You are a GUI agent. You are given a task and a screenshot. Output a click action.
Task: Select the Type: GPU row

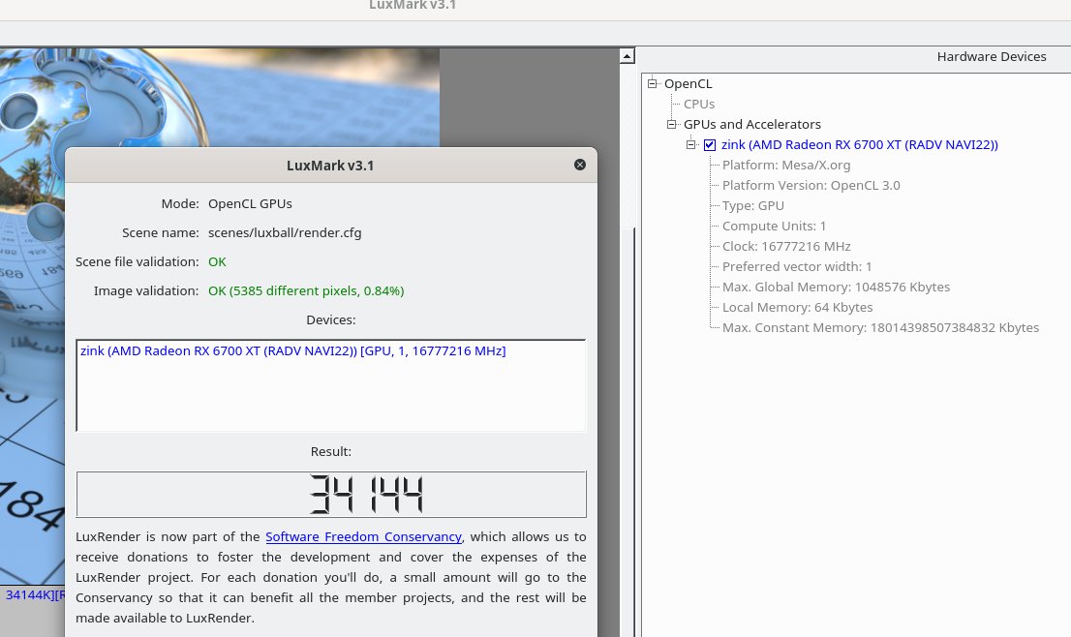click(x=752, y=205)
